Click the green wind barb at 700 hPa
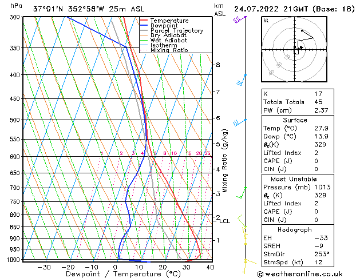360x278 pixels. click(x=242, y=193)
